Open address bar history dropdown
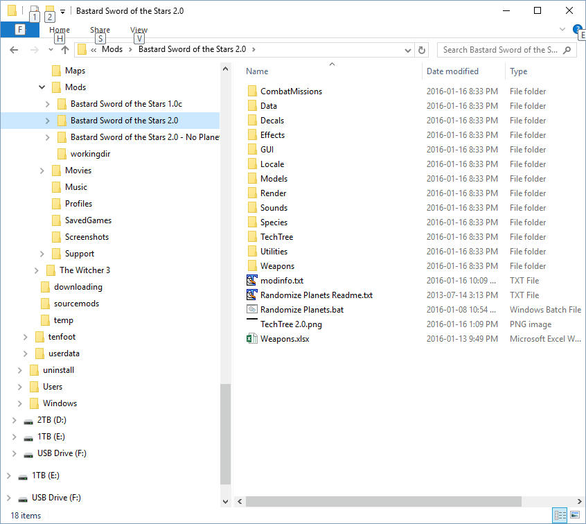586x524 pixels. tap(408, 50)
